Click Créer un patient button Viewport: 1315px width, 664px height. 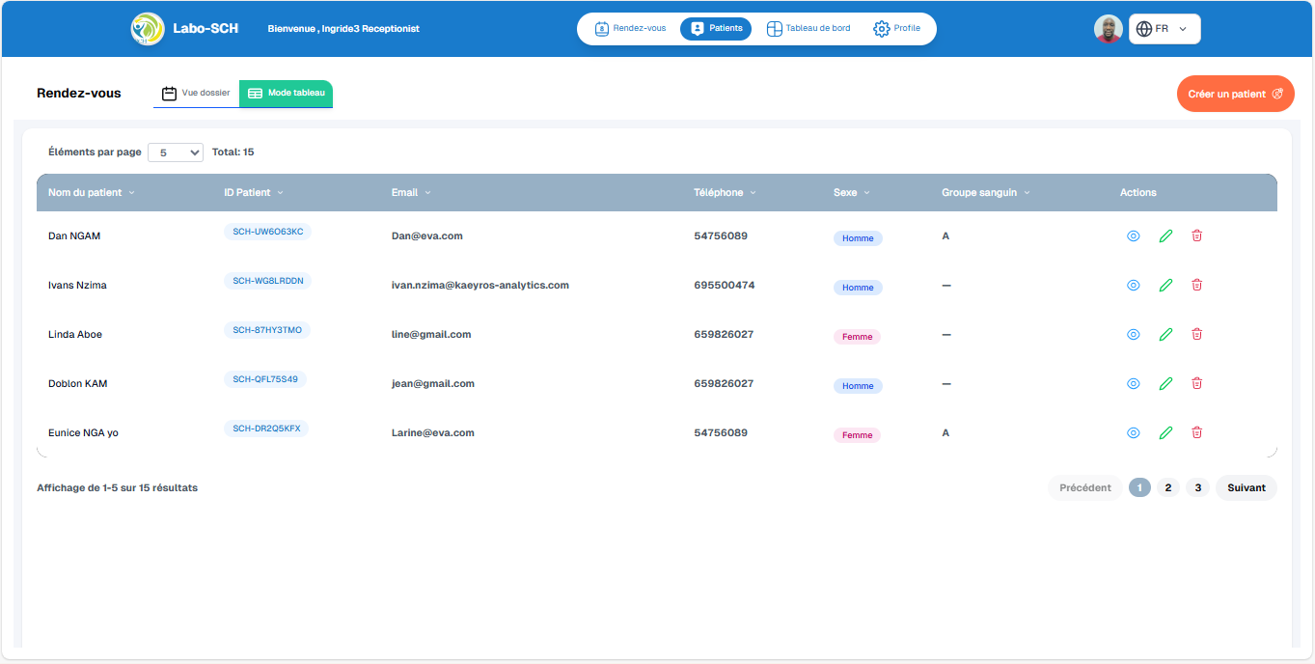pos(1235,93)
